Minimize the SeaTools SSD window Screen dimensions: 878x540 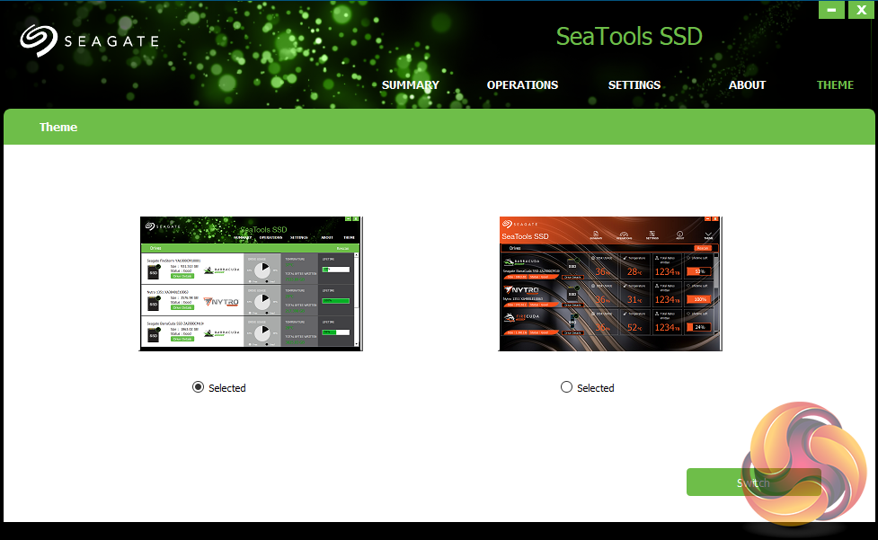click(x=831, y=10)
